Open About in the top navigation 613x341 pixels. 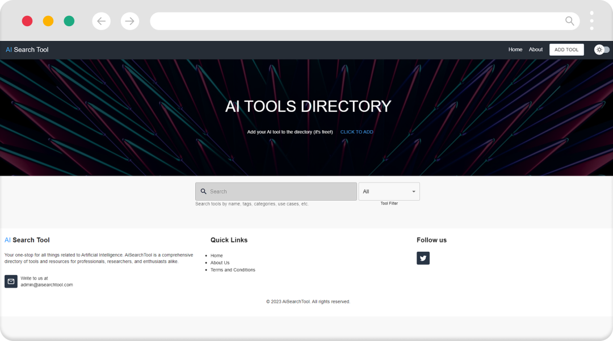pos(536,49)
